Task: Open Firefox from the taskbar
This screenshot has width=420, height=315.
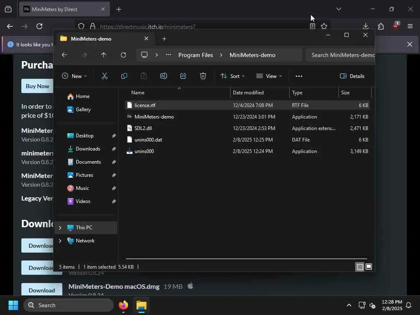Action: click(x=123, y=305)
